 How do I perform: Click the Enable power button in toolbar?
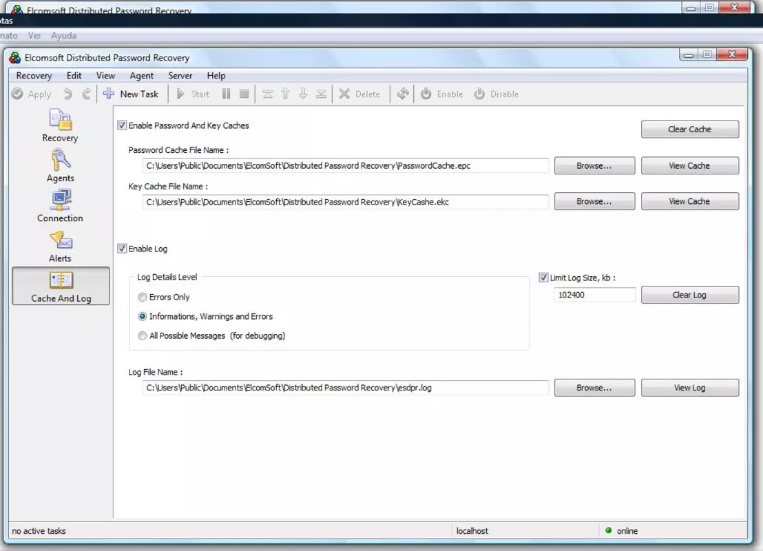pos(441,94)
